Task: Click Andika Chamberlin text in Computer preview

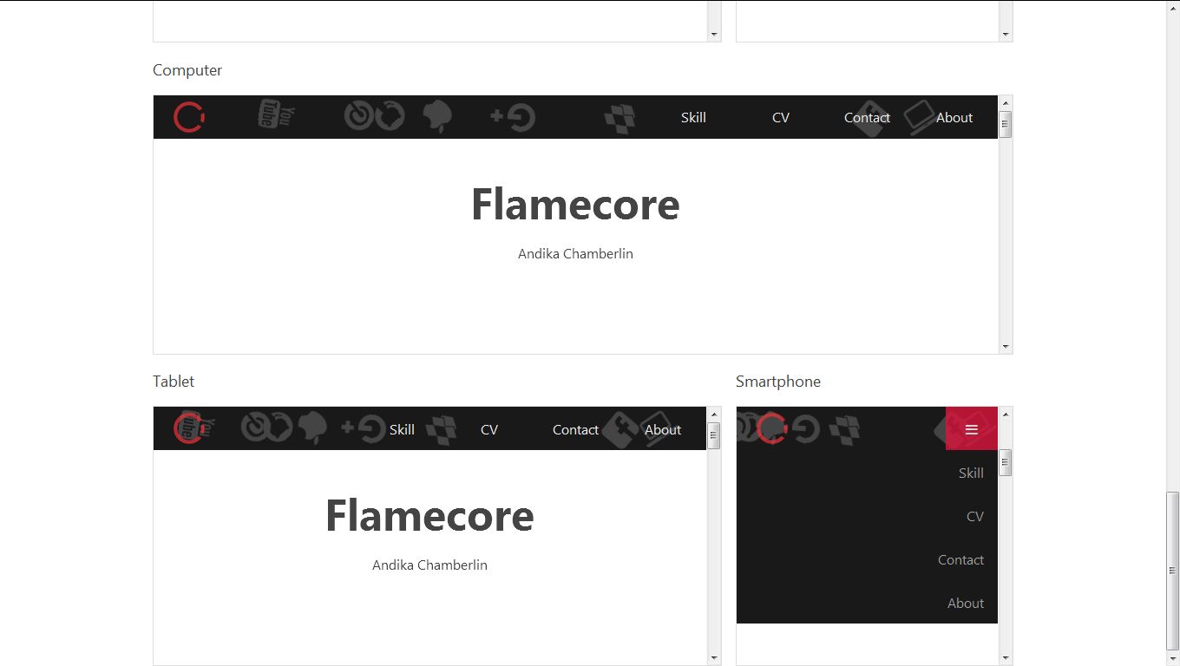Action: click(575, 253)
